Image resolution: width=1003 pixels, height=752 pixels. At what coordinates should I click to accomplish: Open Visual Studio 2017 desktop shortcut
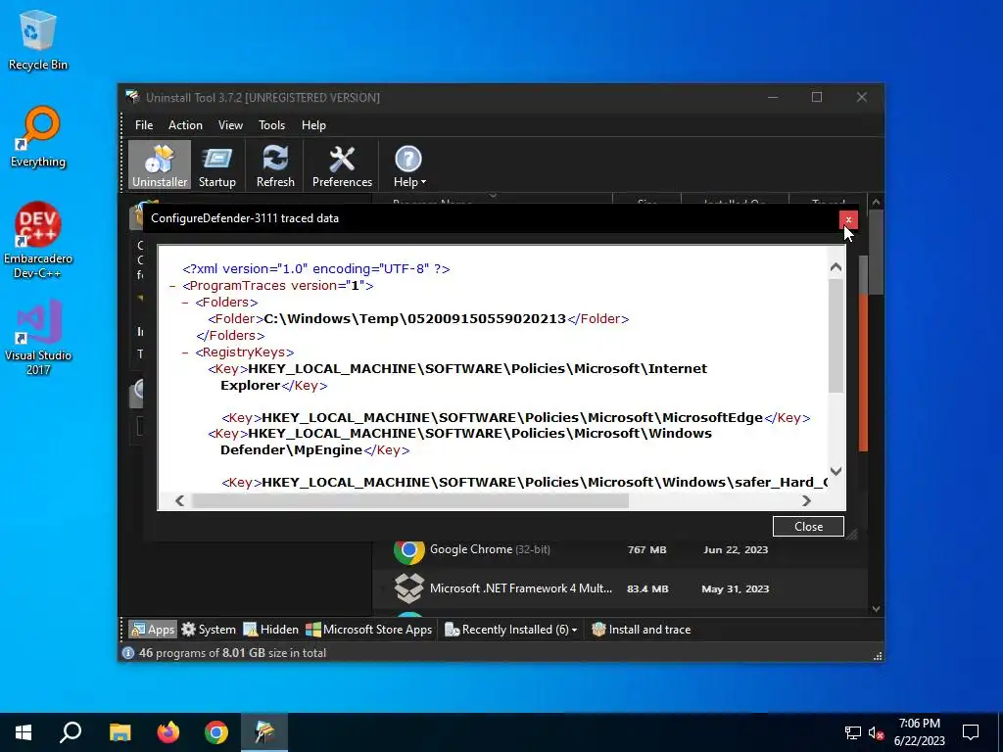[x=38, y=338]
